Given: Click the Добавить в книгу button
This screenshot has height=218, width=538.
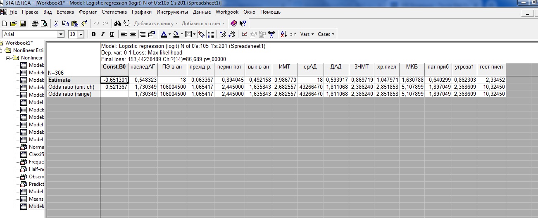Looking at the screenshot, I should pos(156,24).
